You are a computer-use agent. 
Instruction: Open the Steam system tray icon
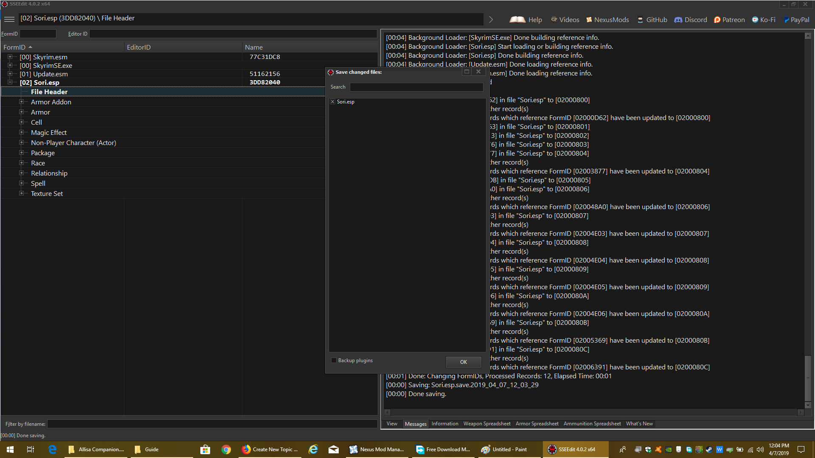click(709, 450)
